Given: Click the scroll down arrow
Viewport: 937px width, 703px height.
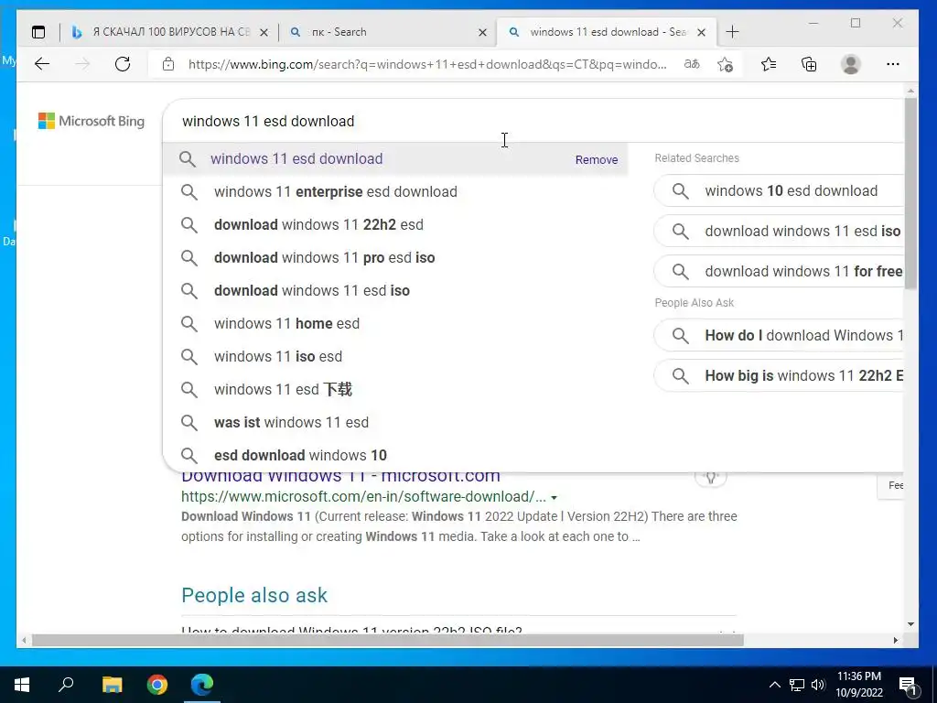Looking at the screenshot, I should pyautogui.click(x=910, y=624).
